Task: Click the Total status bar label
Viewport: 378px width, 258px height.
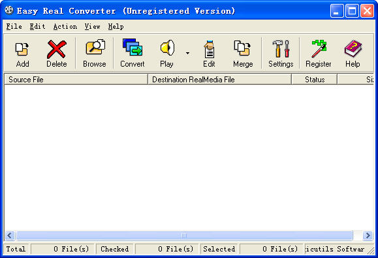Action: pyautogui.click(x=16, y=249)
